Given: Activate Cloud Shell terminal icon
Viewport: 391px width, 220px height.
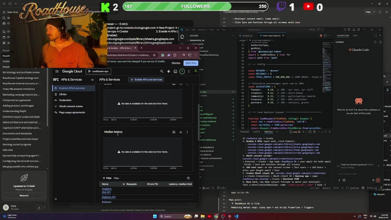Looking at the screenshot, I should pos(175,71).
